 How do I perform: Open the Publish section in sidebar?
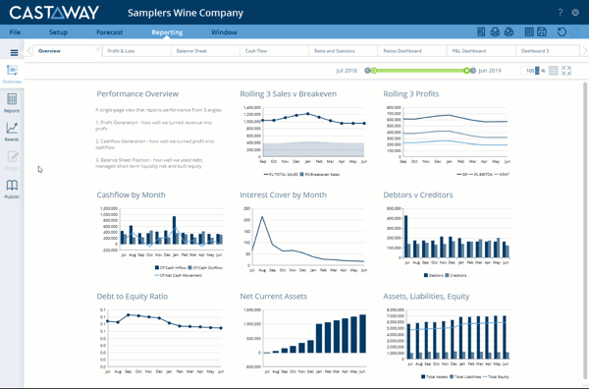12,189
